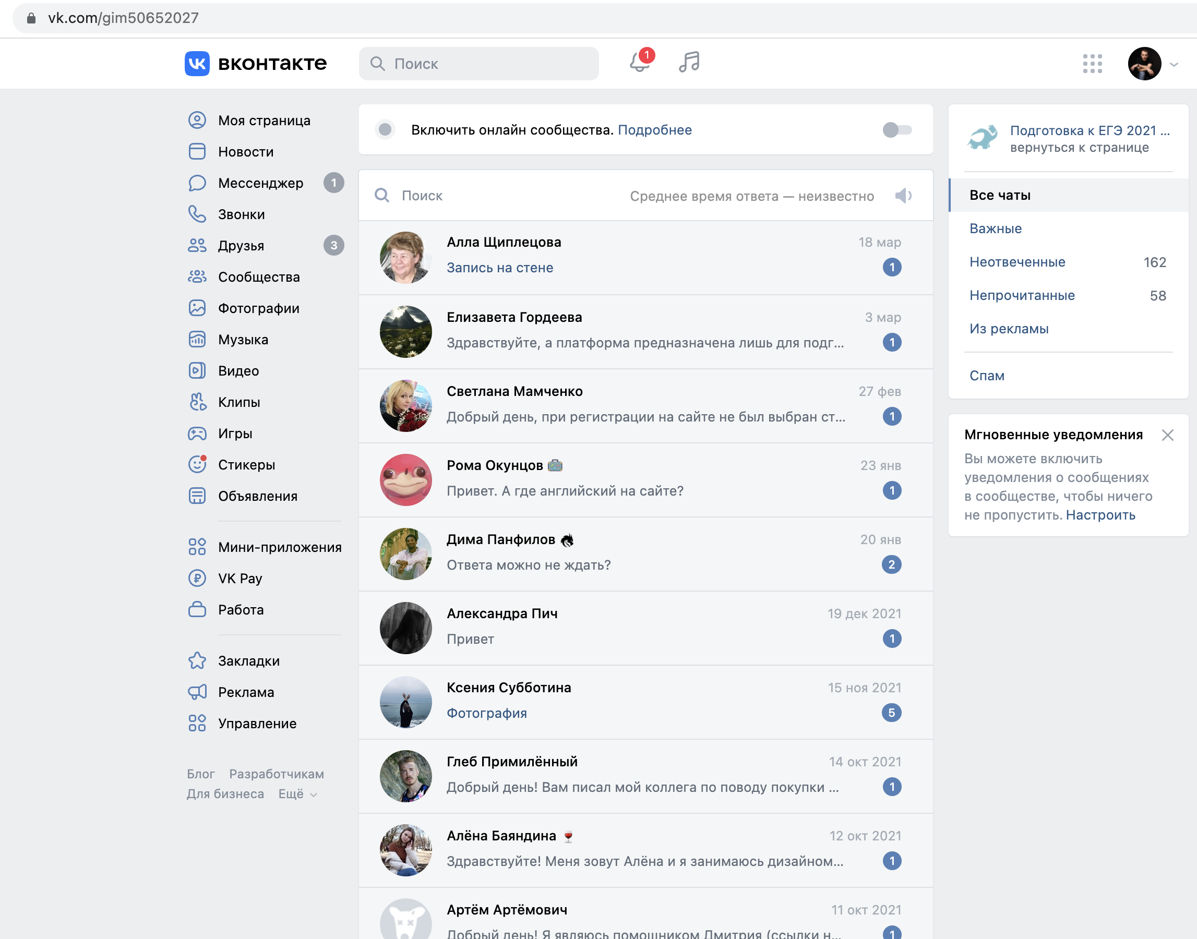Click the Работа briefcase icon
Screen dimensions: 1197x939
(197, 609)
